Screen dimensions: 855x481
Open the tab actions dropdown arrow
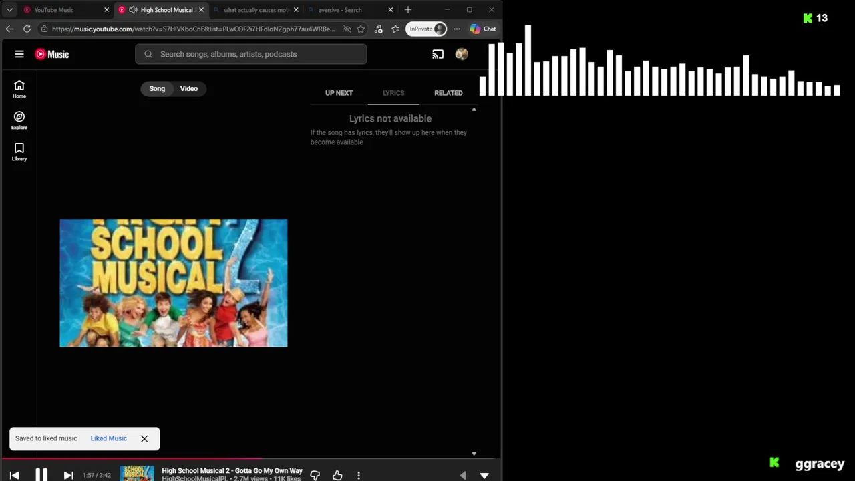(x=9, y=10)
